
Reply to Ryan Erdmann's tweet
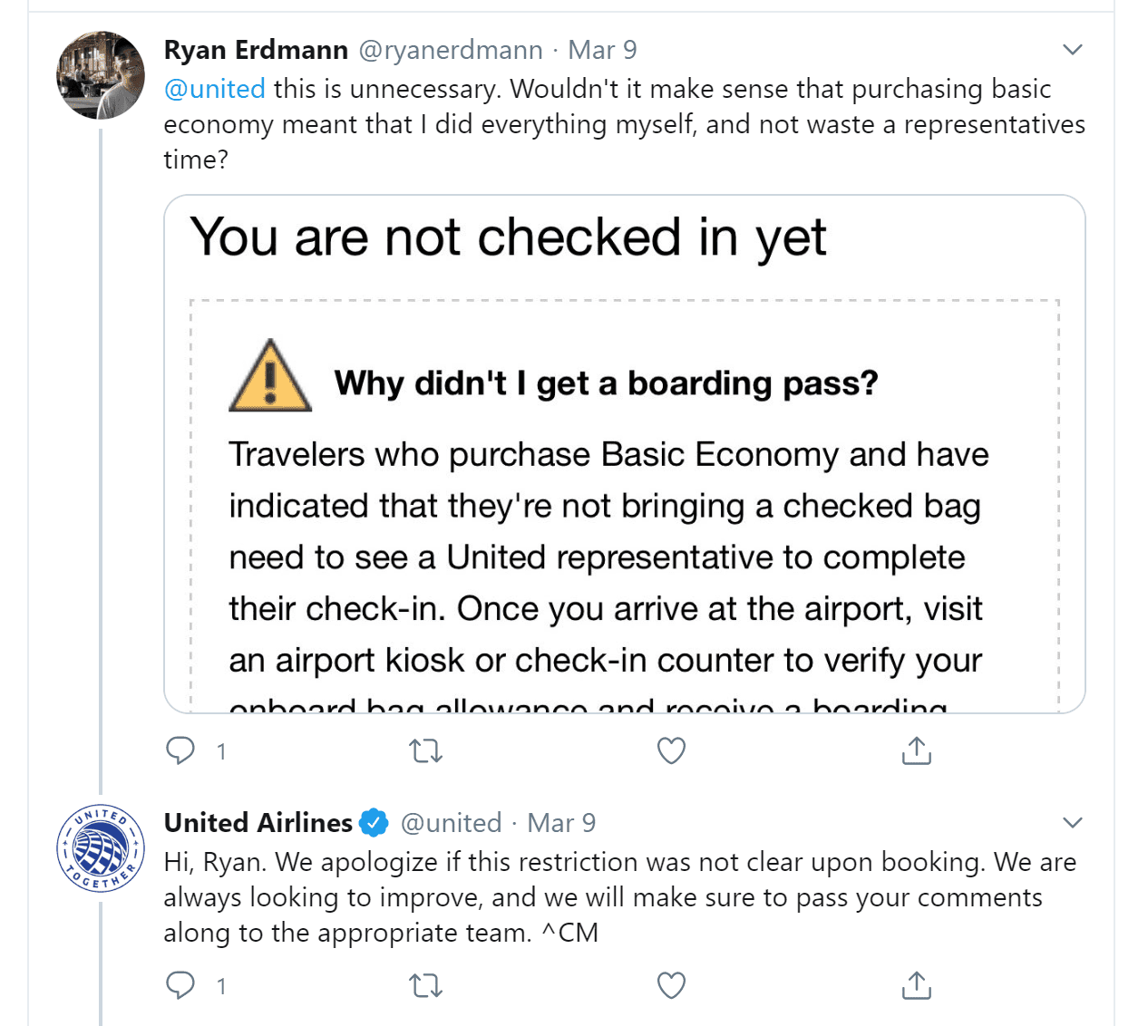180,750
